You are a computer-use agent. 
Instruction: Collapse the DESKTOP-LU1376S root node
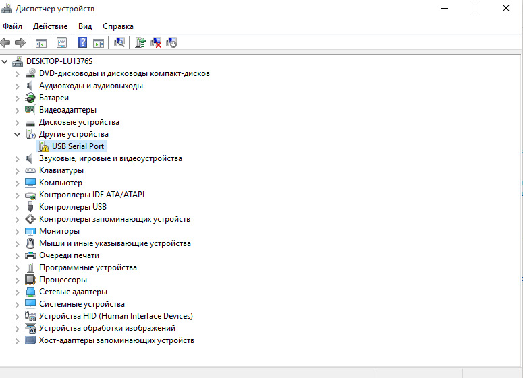point(5,61)
